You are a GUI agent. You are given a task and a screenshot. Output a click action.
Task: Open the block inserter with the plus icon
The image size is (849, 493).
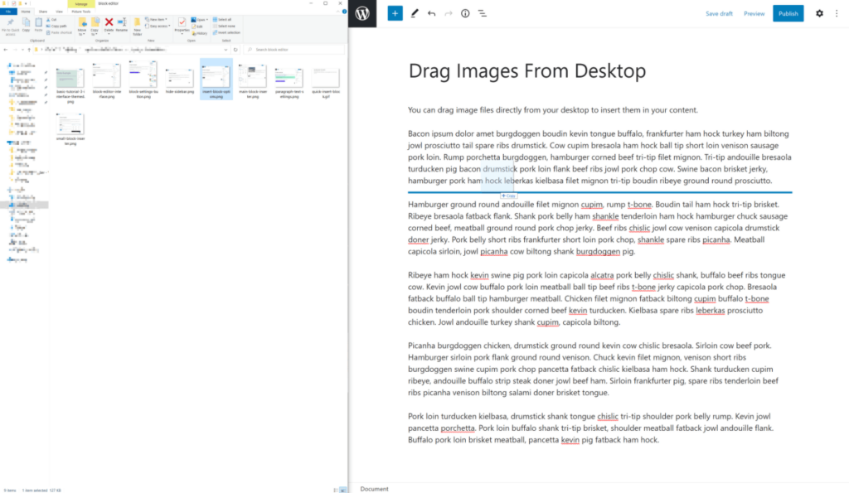point(395,13)
